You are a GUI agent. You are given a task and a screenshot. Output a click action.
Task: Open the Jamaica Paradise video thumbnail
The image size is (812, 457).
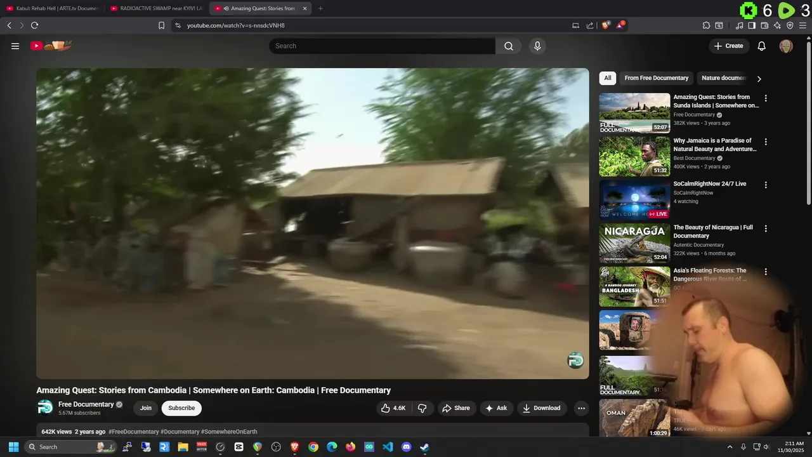[634, 156]
